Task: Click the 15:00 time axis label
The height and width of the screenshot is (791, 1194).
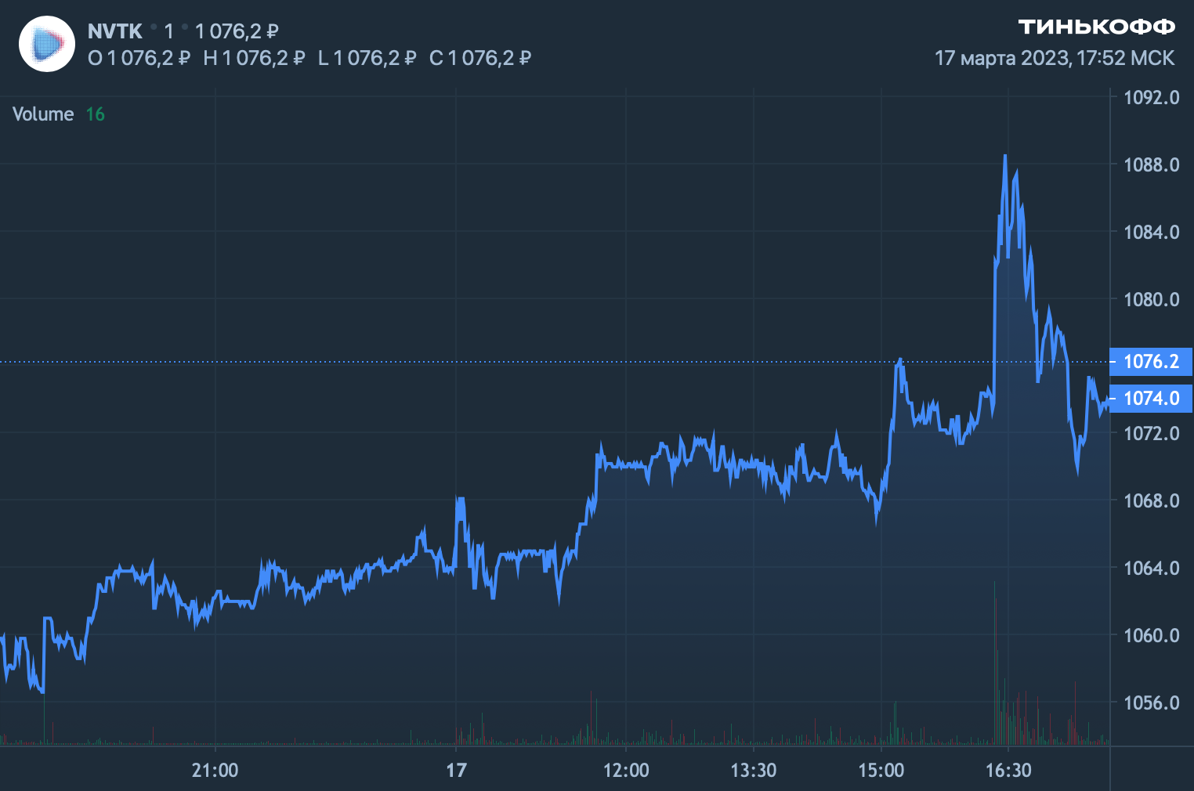Action: [x=881, y=771]
